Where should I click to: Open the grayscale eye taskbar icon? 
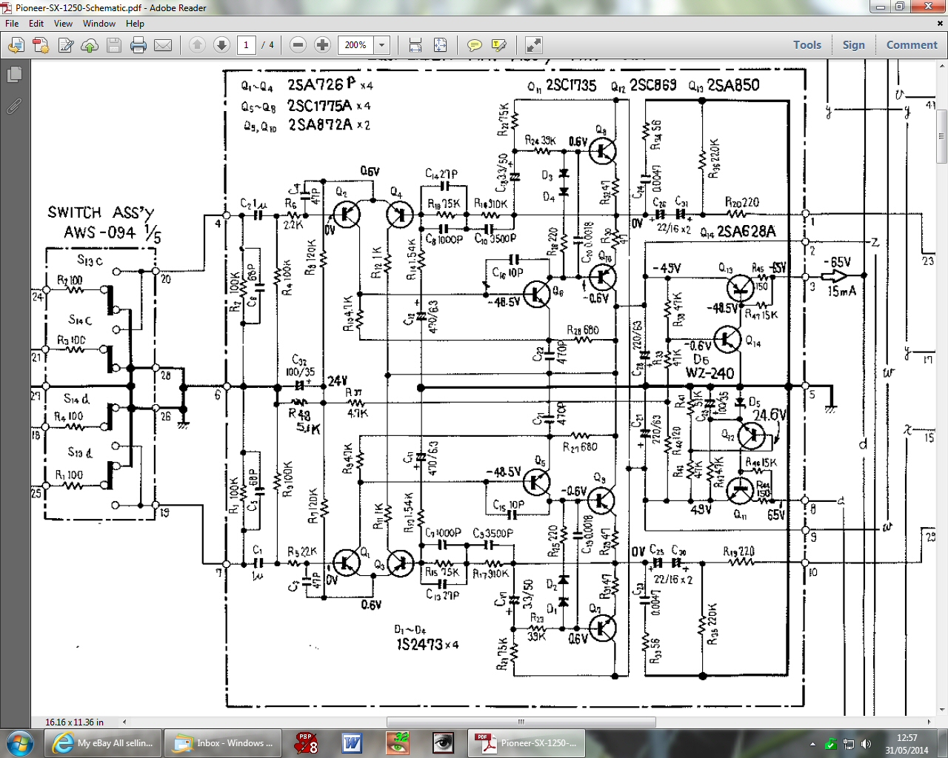pos(443,743)
